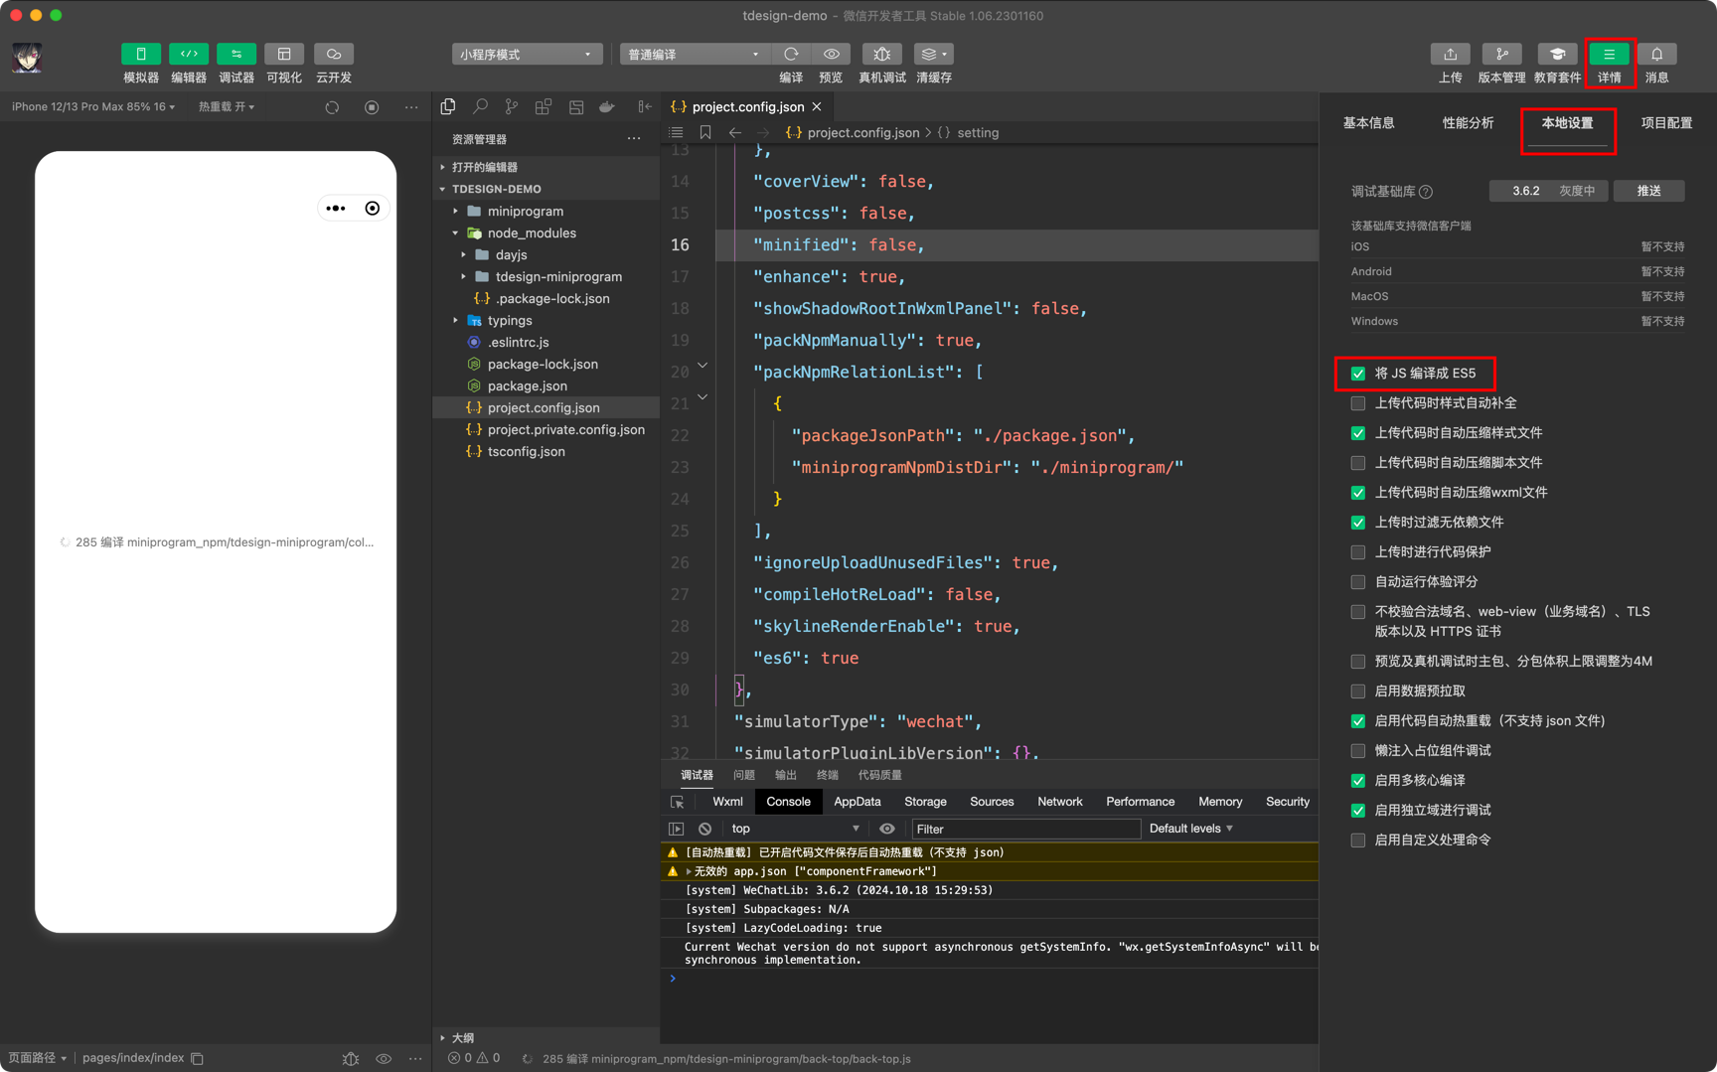The height and width of the screenshot is (1072, 1717).
Task: Click the 消息 notification bell icon
Action: pos(1656,54)
